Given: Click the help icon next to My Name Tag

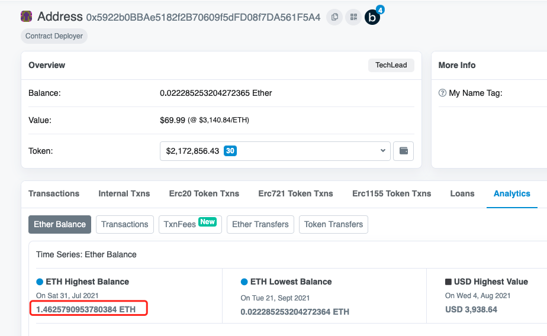Looking at the screenshot, I should (442, 93).
